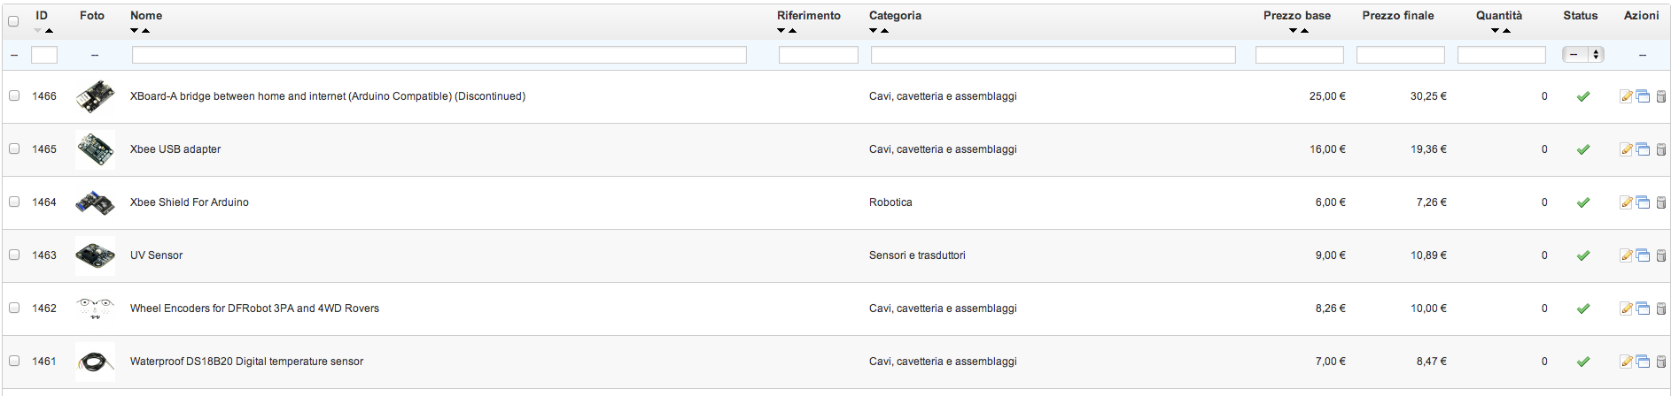Open the Status filter dropdown
The height and width of the screenshot is (396, 1679).
coord(1582,55)
